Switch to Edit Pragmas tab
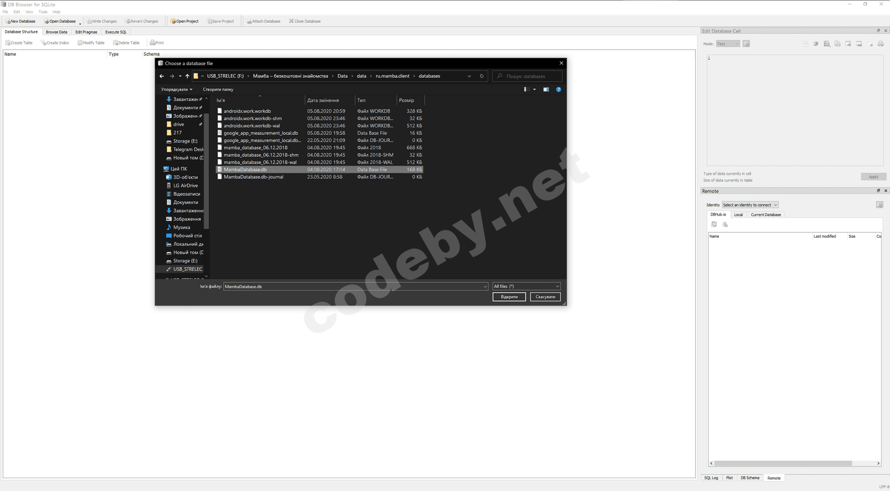Screen dimensions: 890x491 [86, 32]
